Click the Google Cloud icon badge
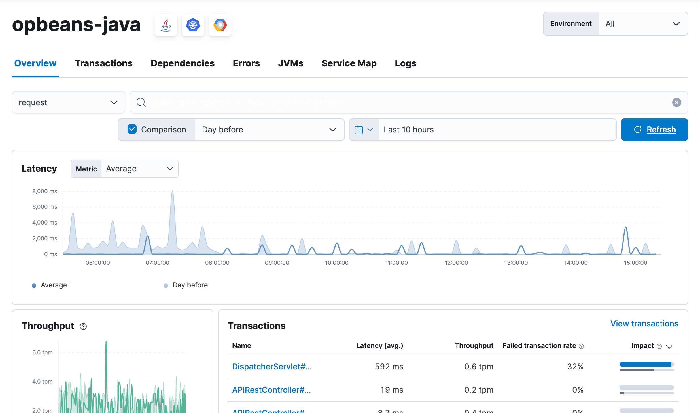This screenshot has height=413, width=700. (x=220, y=25)
